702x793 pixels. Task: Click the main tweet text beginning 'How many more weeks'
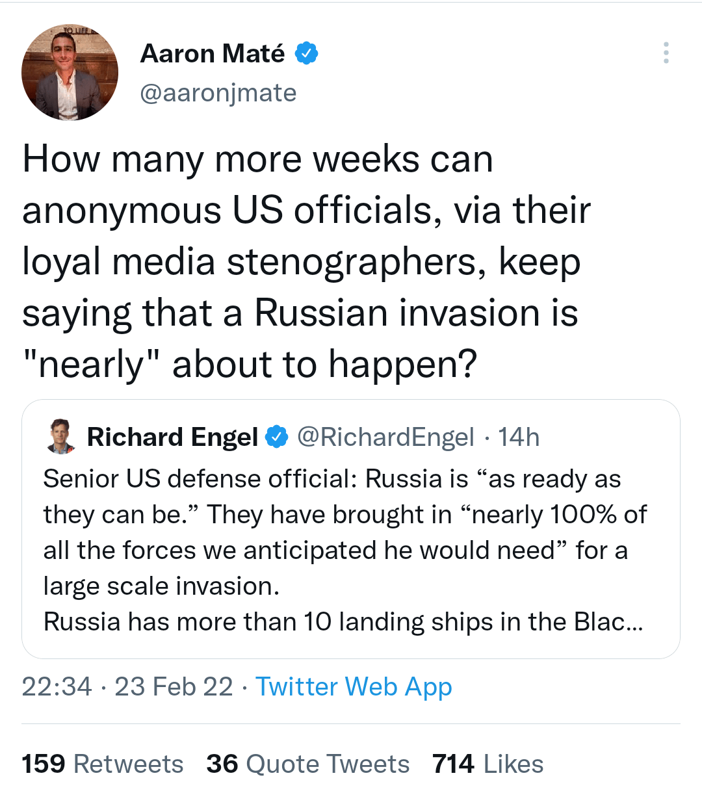coord(257,160)
